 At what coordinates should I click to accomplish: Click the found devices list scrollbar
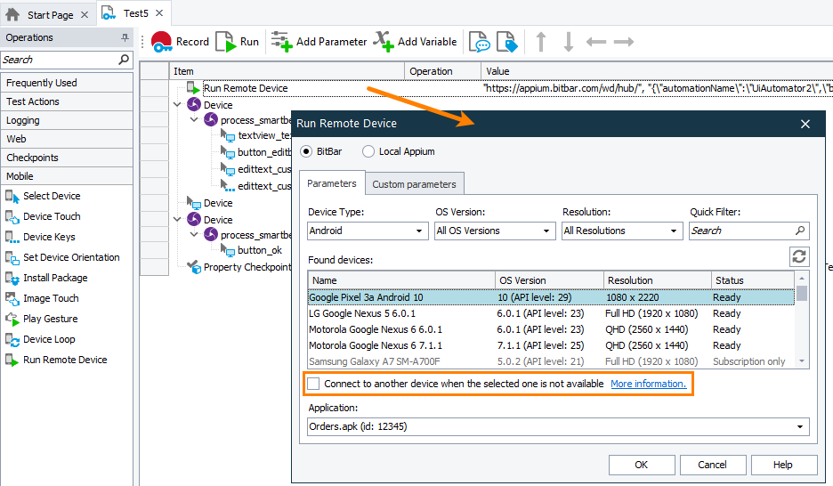click(x=802, y=325)
